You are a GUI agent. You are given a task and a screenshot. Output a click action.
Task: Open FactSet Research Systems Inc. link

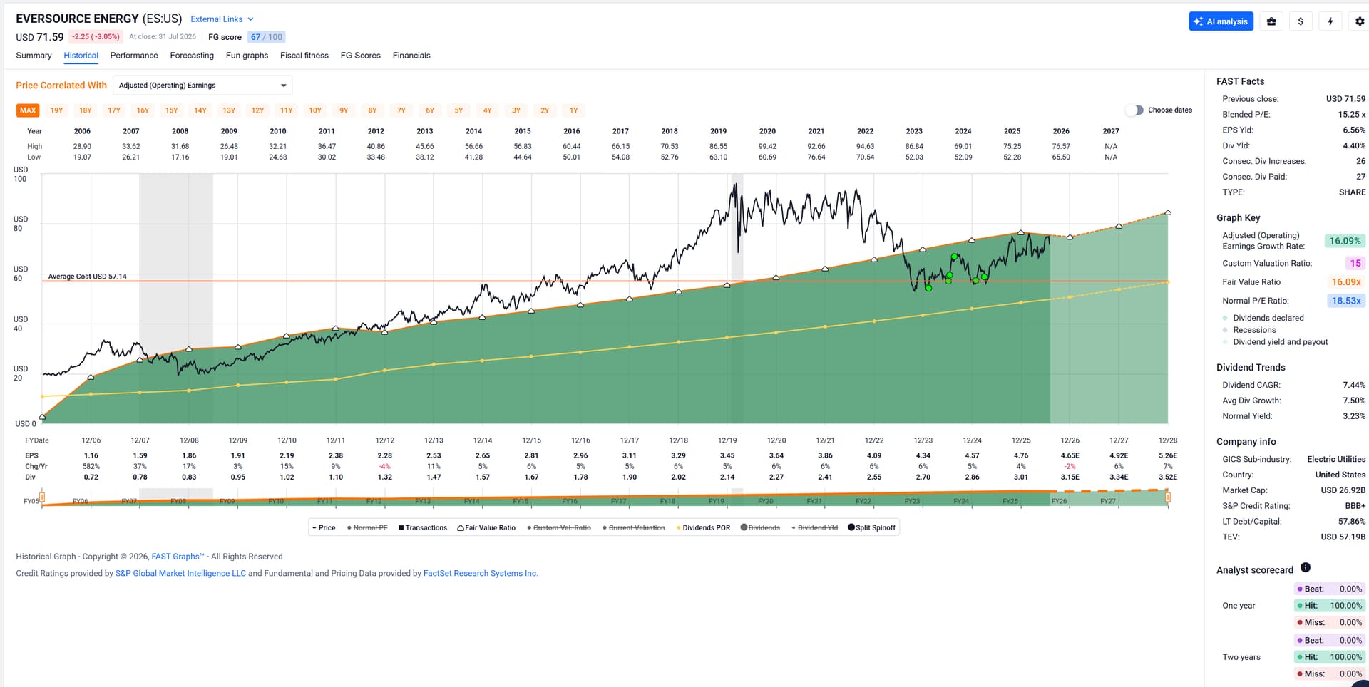pos(481,573)
